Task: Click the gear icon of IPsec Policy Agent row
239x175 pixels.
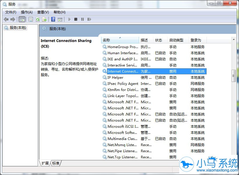Action: click(x=105, y=83)
